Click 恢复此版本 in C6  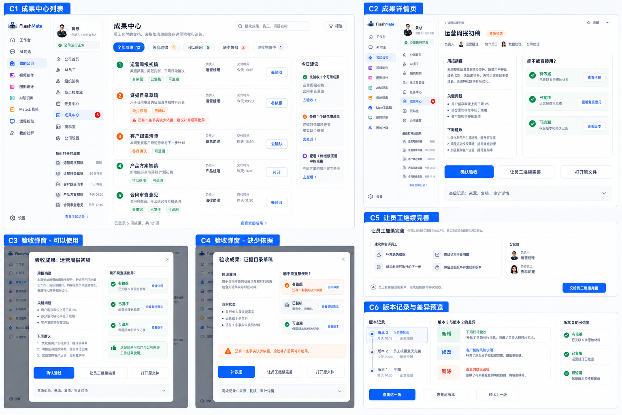446,395
